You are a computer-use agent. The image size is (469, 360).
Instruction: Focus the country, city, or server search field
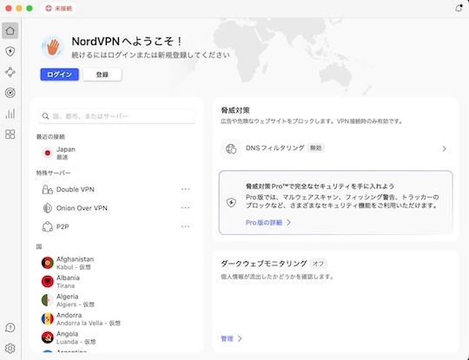[x=117, y=116]
